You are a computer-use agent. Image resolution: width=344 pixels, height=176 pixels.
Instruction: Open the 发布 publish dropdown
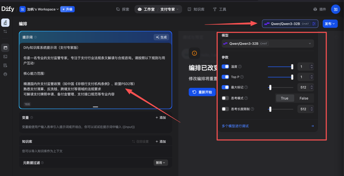click(x=330, y=24)
